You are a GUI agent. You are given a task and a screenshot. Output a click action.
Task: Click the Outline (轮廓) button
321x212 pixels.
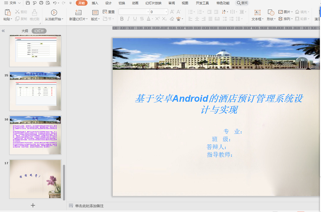click(x=302, y=19)
